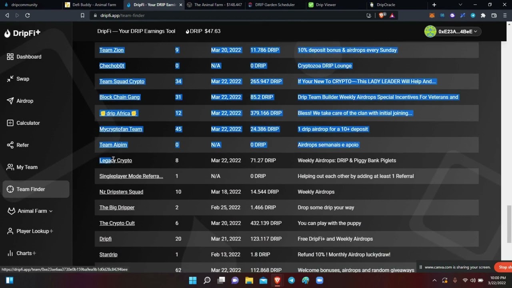Screen dimensions: 512x288
Task: Open The Crypto Cult team link
Action: [117, 223]
